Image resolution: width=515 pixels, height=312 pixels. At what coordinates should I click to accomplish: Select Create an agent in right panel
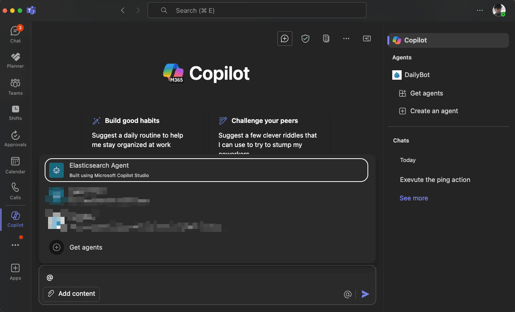coord(434,111)
